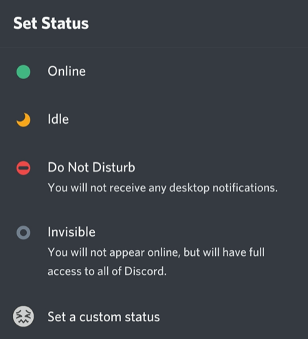
Task: Open Set a custom status
Action: (104, 317)
